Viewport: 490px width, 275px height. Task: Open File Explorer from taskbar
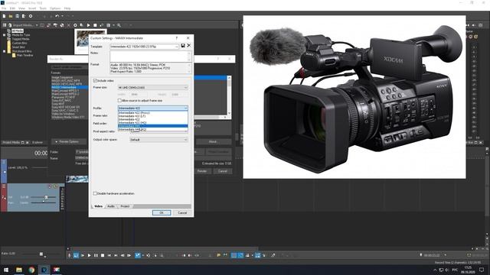tap(19, 270)
